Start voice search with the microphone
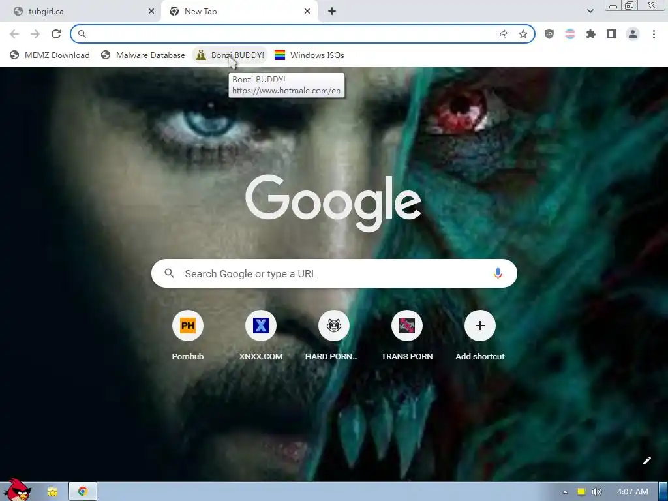 (x=498, y=273)
